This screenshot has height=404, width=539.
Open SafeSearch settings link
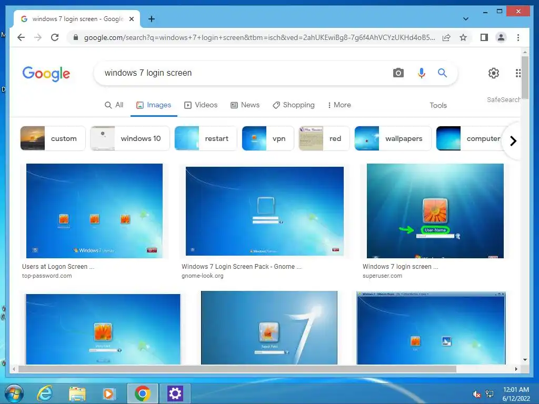coord(503,99)
